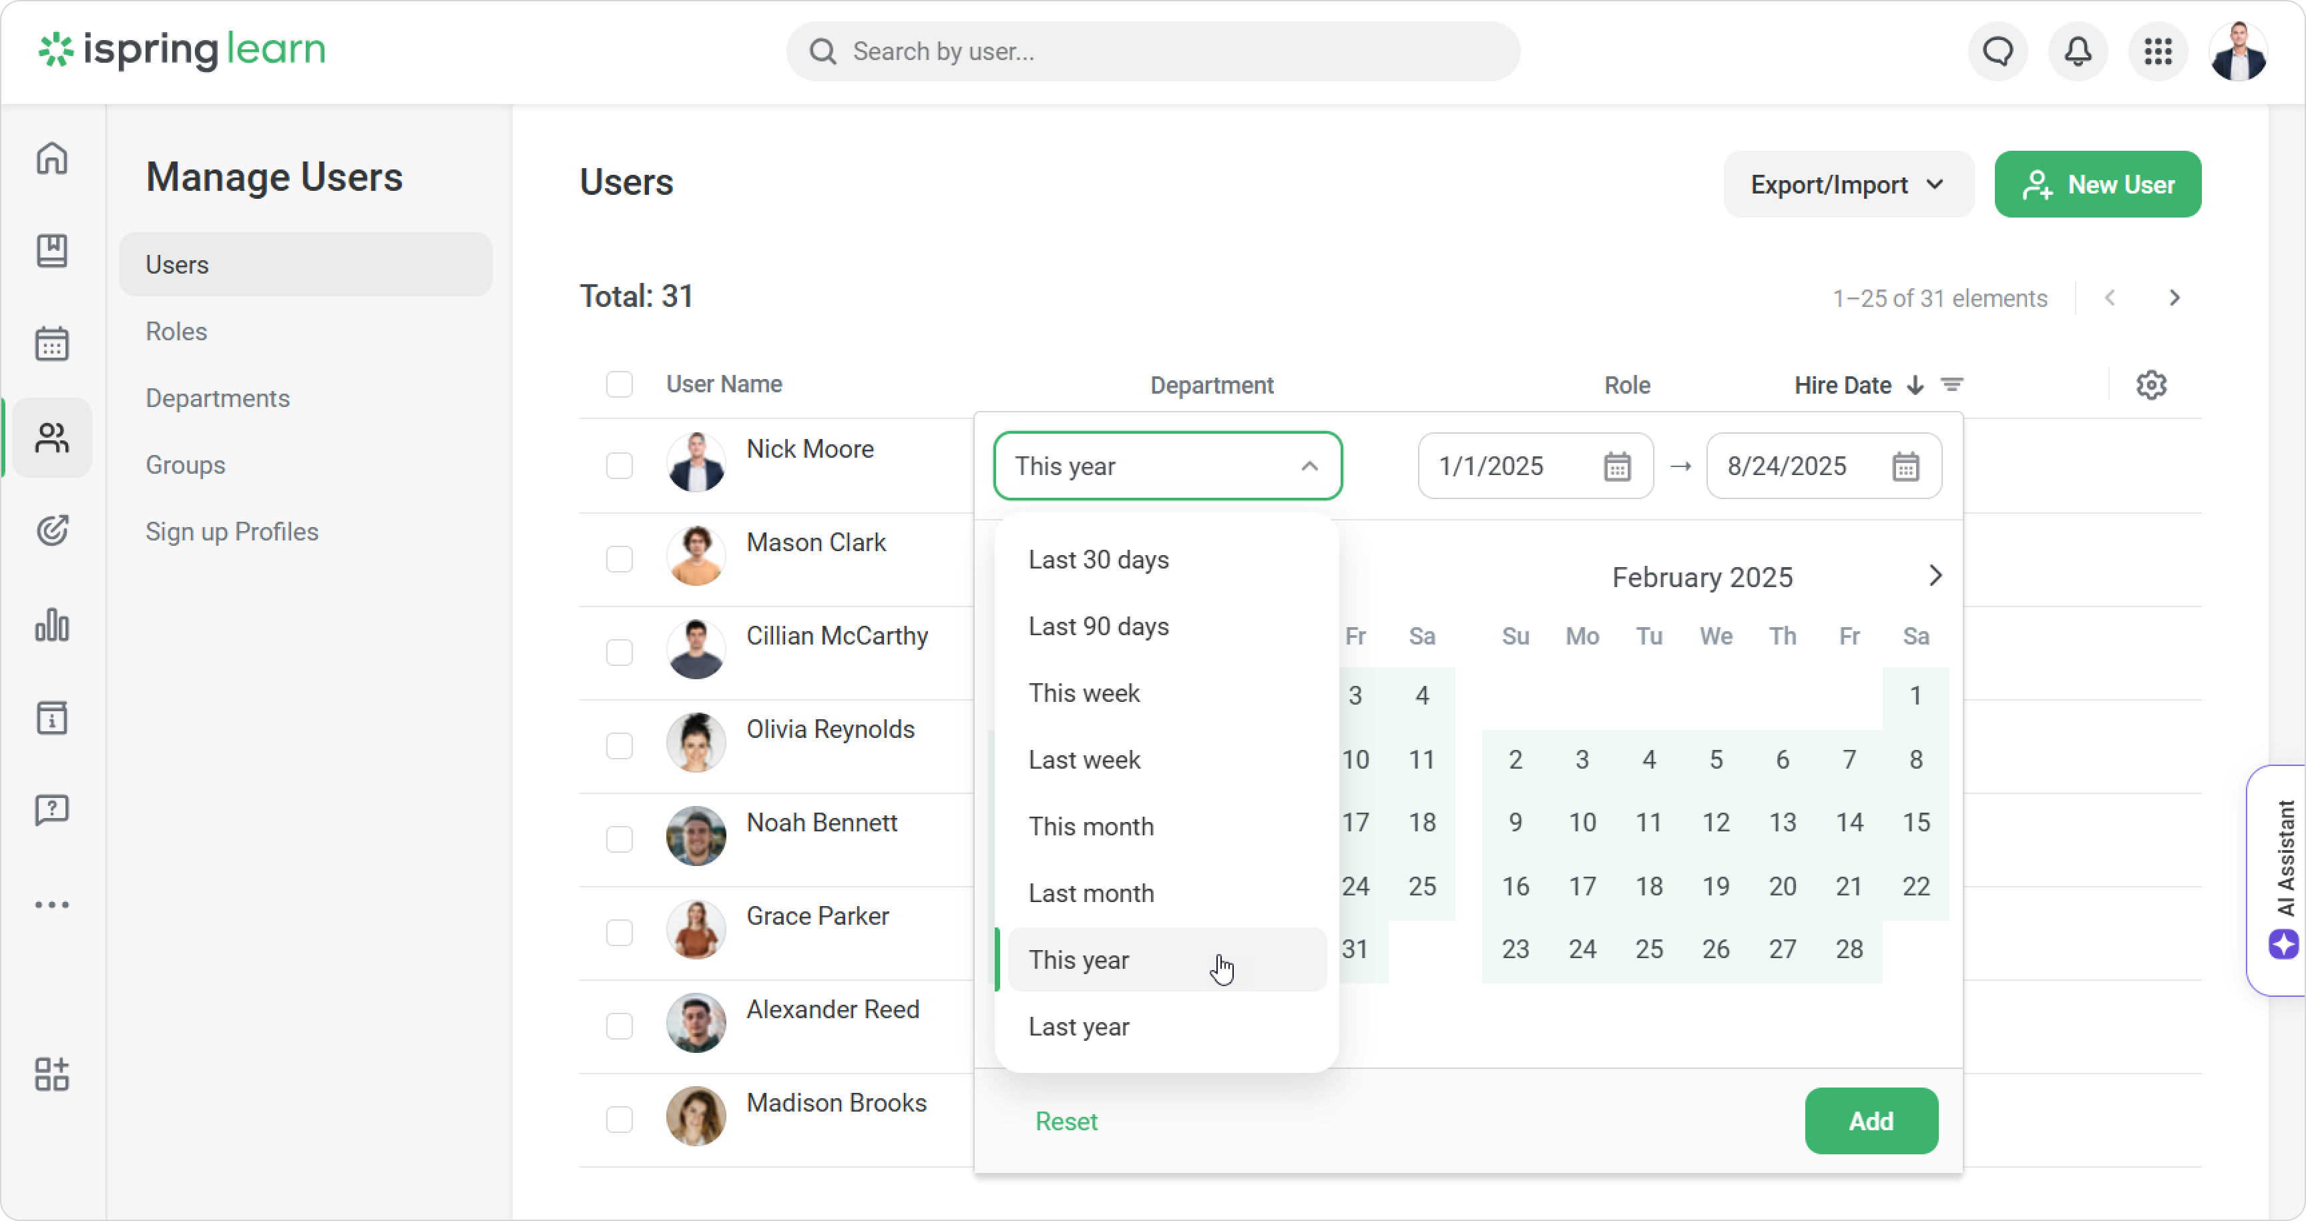Open the apps grid launcher icon
The image size is (2306, 1221).
(x=2157, y=52)
